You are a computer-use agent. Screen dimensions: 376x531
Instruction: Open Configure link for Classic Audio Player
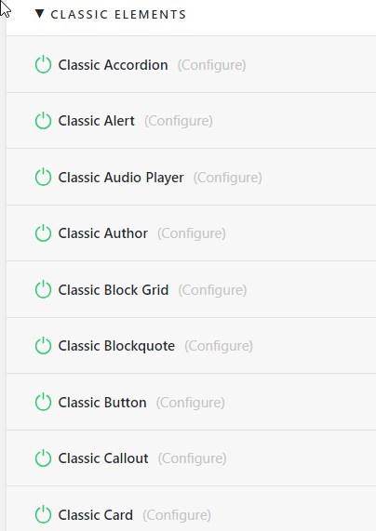pyautogui.click(x=227, y=178)
